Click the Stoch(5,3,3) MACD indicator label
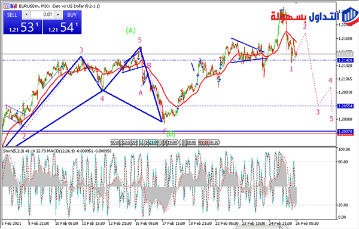The image size is (359, 229). [57, 151]
